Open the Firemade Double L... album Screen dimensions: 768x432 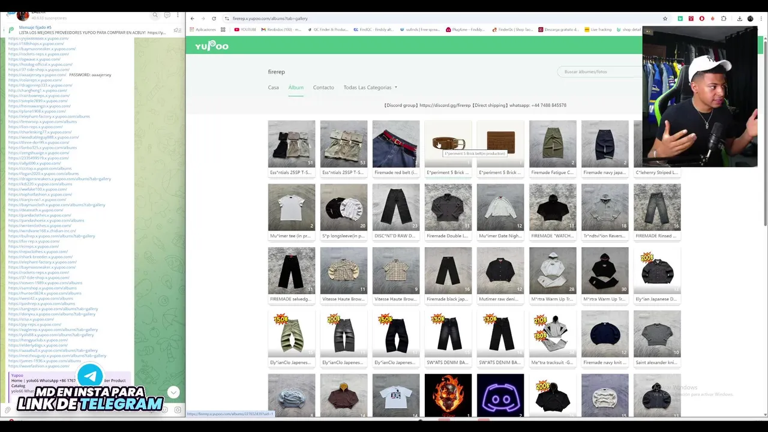(x=448, y=211)
